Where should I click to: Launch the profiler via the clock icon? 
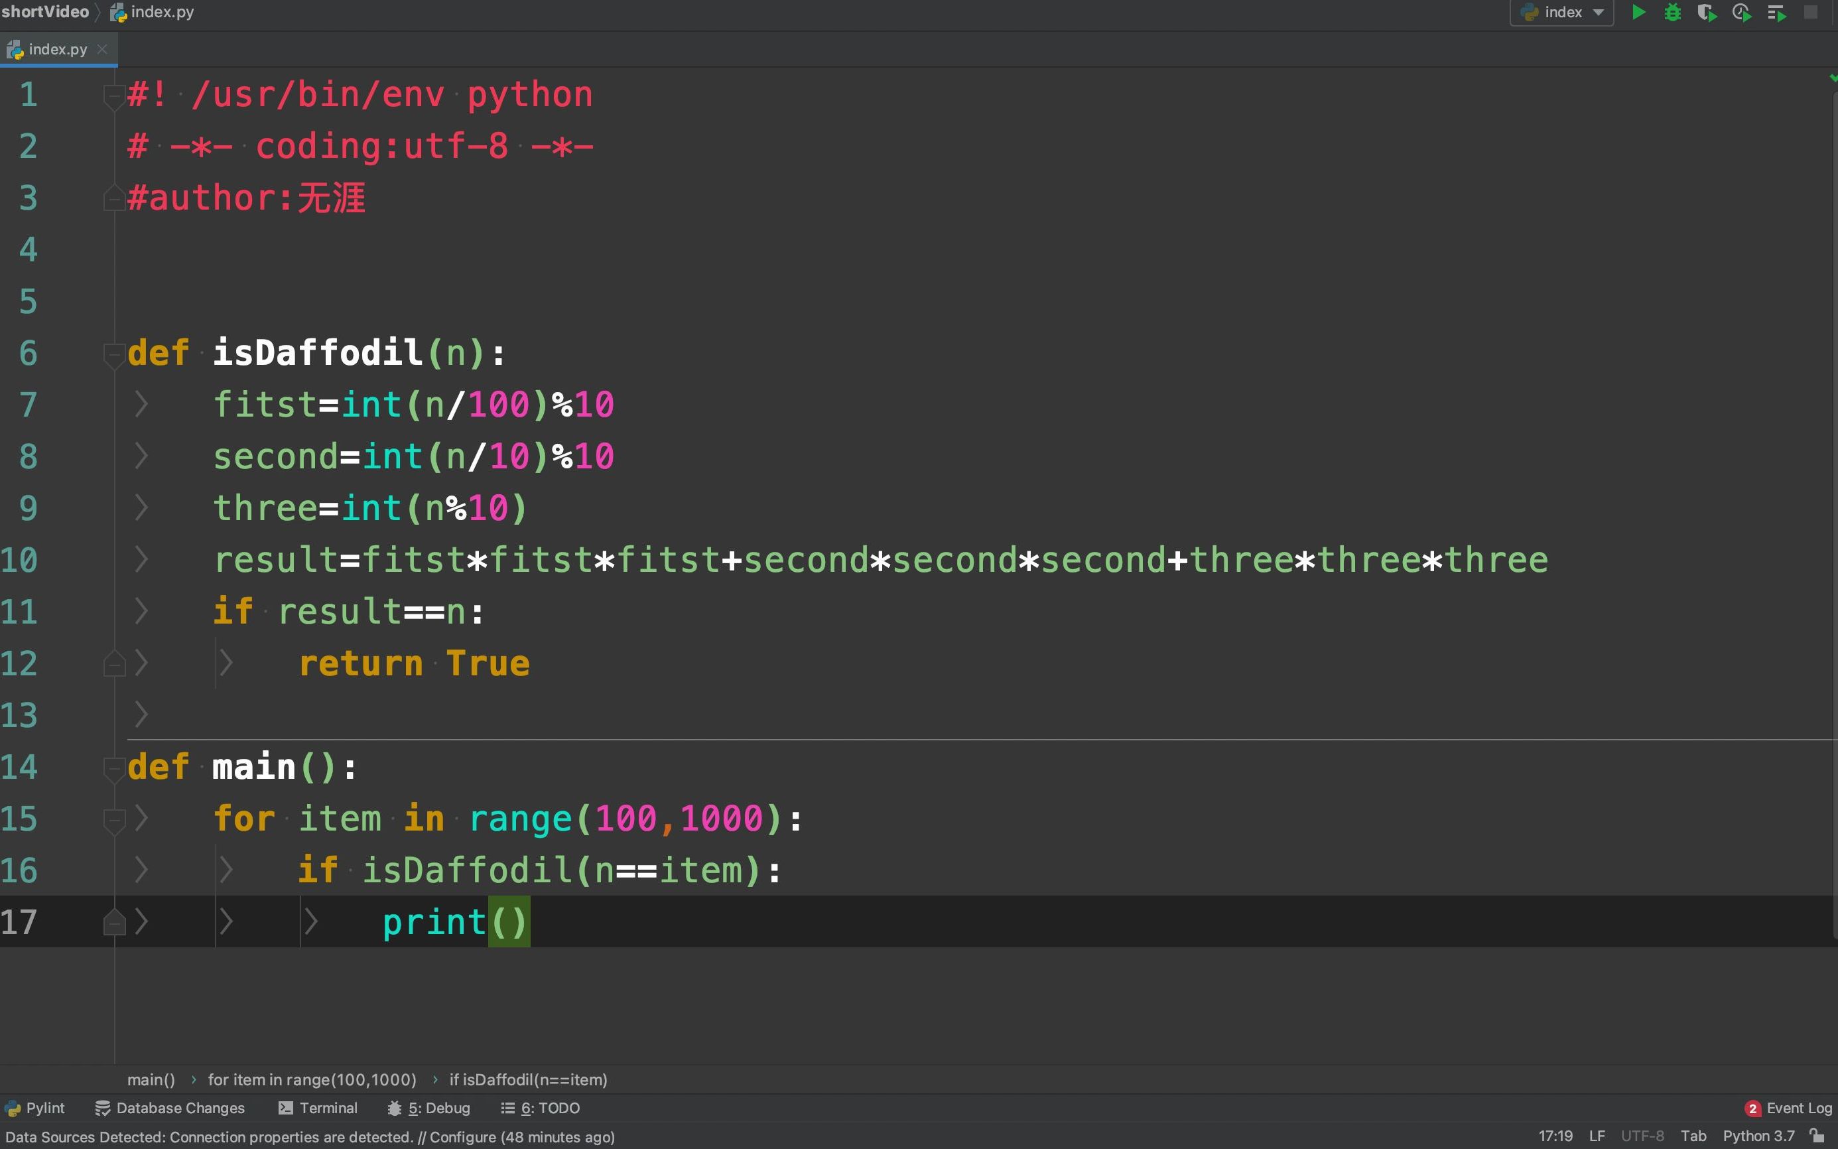(x=1742, y=12)
